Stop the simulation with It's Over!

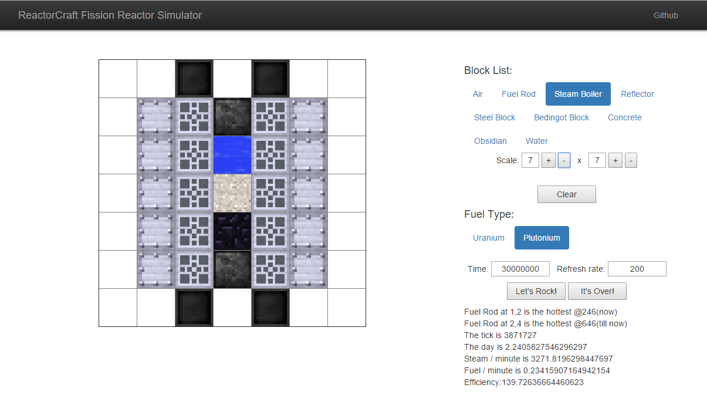tap(597, 291)
